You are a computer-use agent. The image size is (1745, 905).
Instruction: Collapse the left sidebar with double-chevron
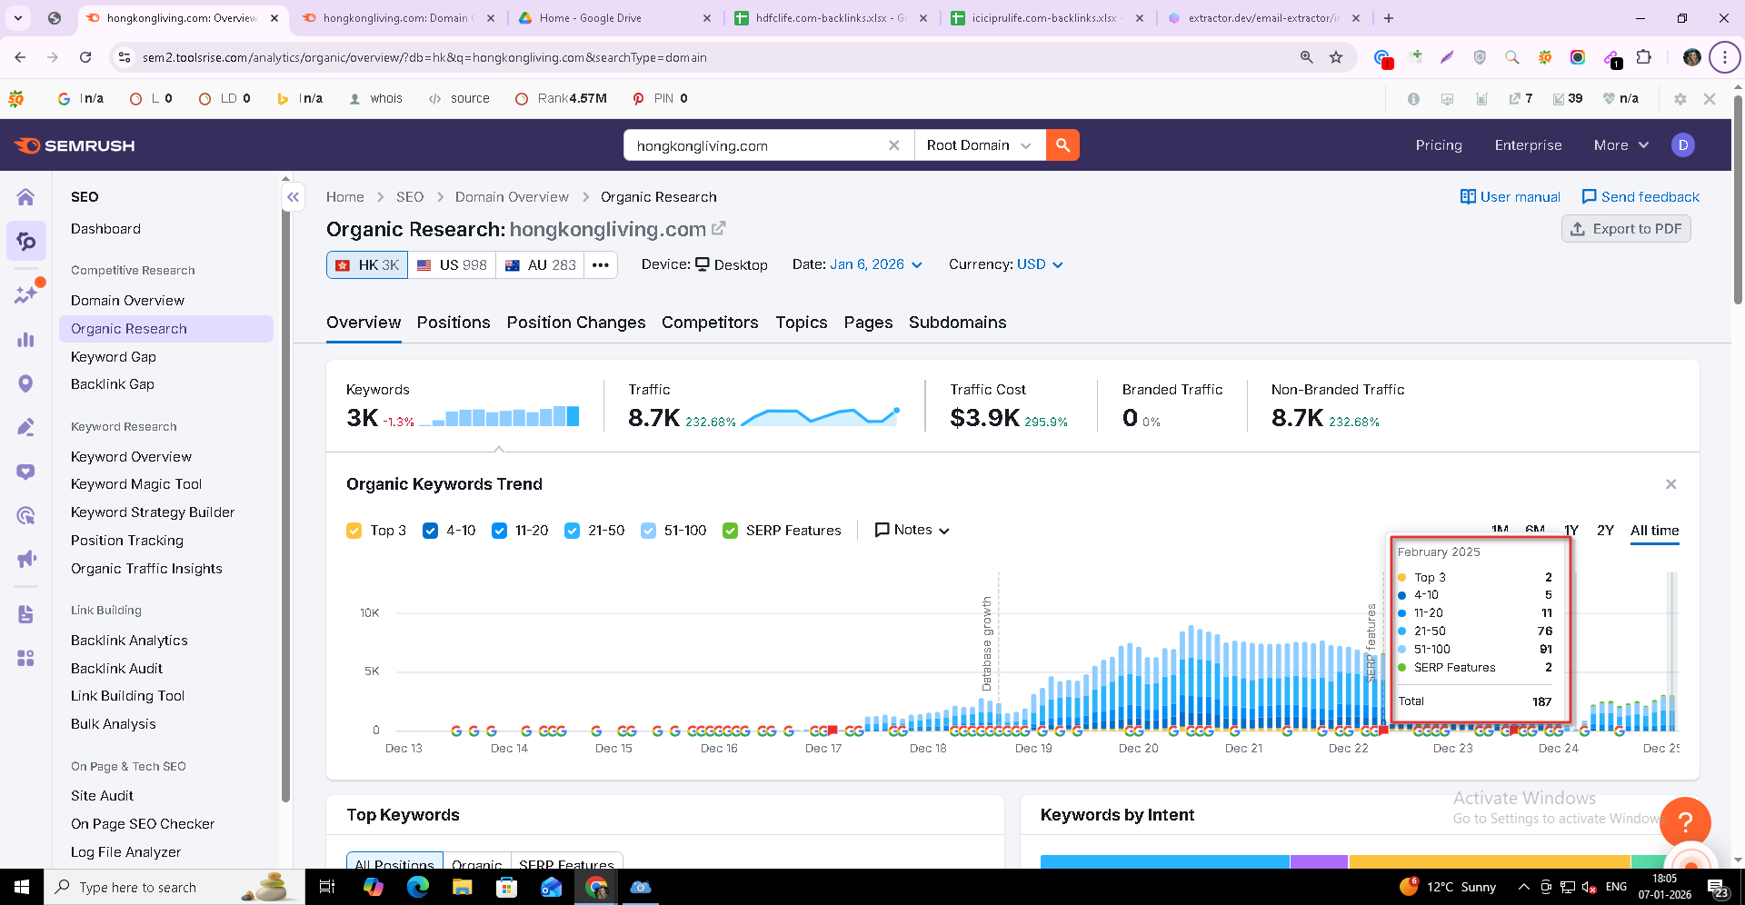(x=293, y=197)
